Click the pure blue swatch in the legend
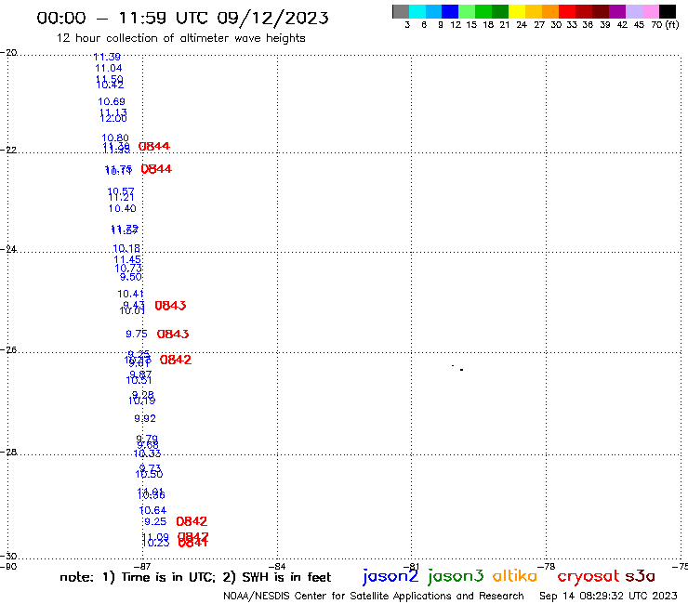This screenshot has width=688, height=604. point(451,11)
